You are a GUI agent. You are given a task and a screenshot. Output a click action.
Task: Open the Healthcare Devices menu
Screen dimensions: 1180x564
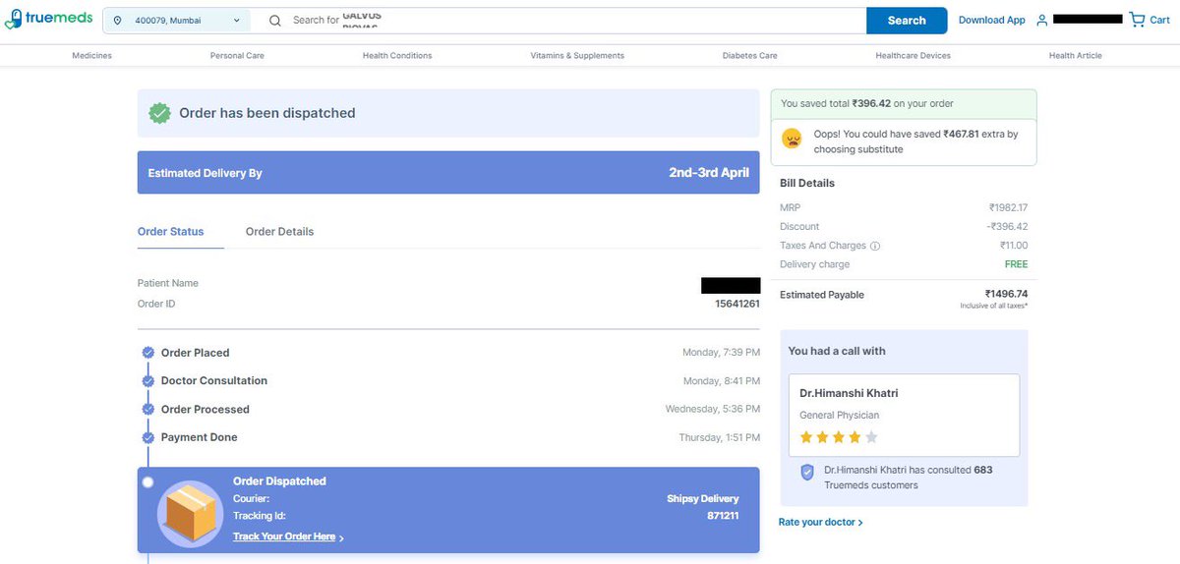click(913, 56)
